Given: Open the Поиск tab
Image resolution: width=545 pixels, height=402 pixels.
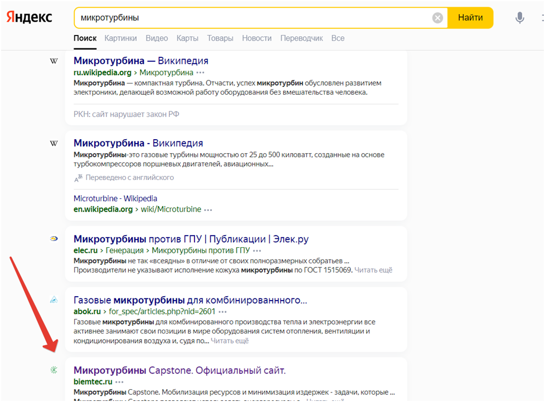Looking at the screenshot, I should pos(85,38).
